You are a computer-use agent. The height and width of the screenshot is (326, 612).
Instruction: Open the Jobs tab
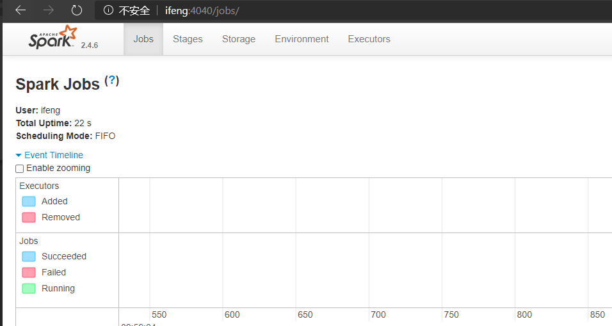tap(143, 39)
